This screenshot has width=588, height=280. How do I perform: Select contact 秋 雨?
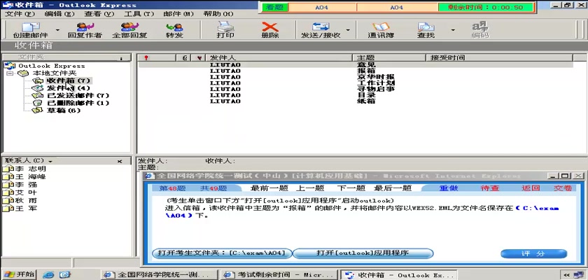click(x=20, y=200)
